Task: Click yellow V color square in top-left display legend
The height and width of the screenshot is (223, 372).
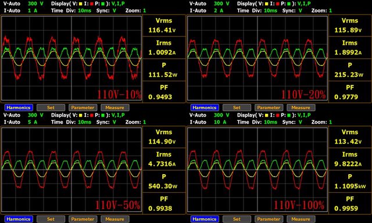Action: 80,4
